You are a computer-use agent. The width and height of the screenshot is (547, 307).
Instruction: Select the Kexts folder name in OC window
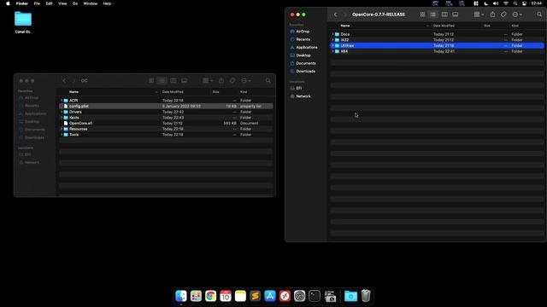click(74, 118)
